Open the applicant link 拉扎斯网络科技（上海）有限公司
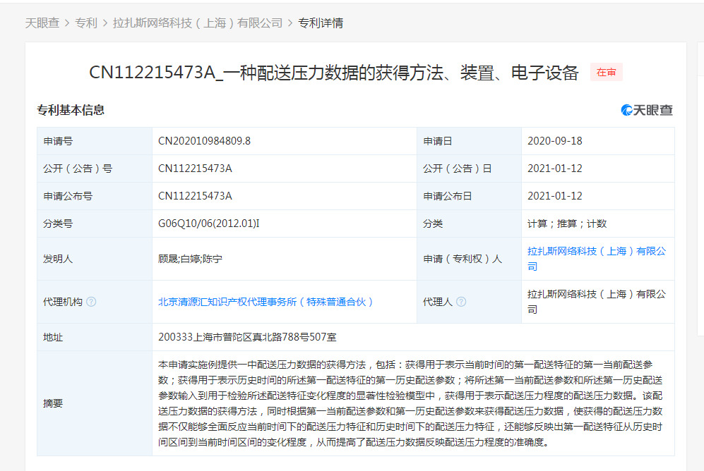704x471 pixels. click(x=597, y=259)
